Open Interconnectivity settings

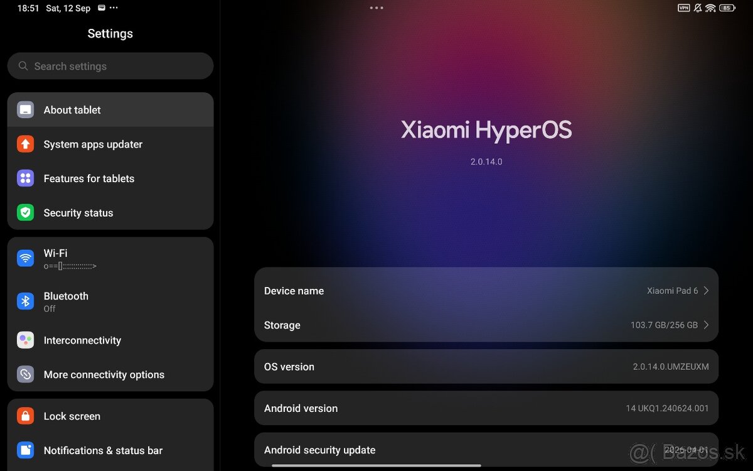click(x=110, y=340)
